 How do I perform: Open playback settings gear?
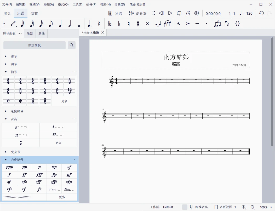[197, 13]
